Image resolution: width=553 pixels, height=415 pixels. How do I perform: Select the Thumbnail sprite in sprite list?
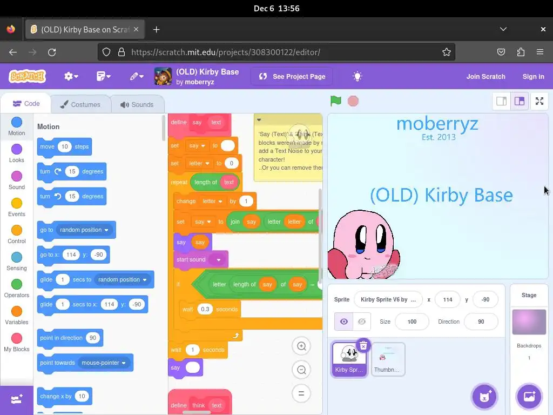click(x=388, y=359)
